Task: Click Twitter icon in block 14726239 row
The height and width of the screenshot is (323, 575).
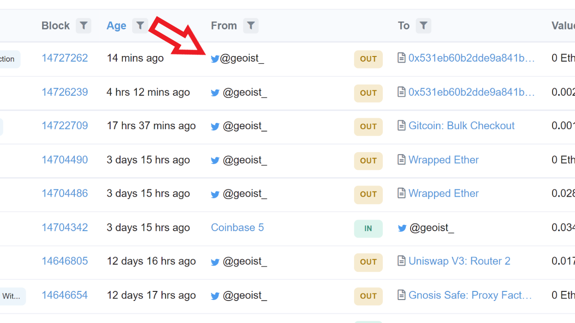Action: (215, 93)
